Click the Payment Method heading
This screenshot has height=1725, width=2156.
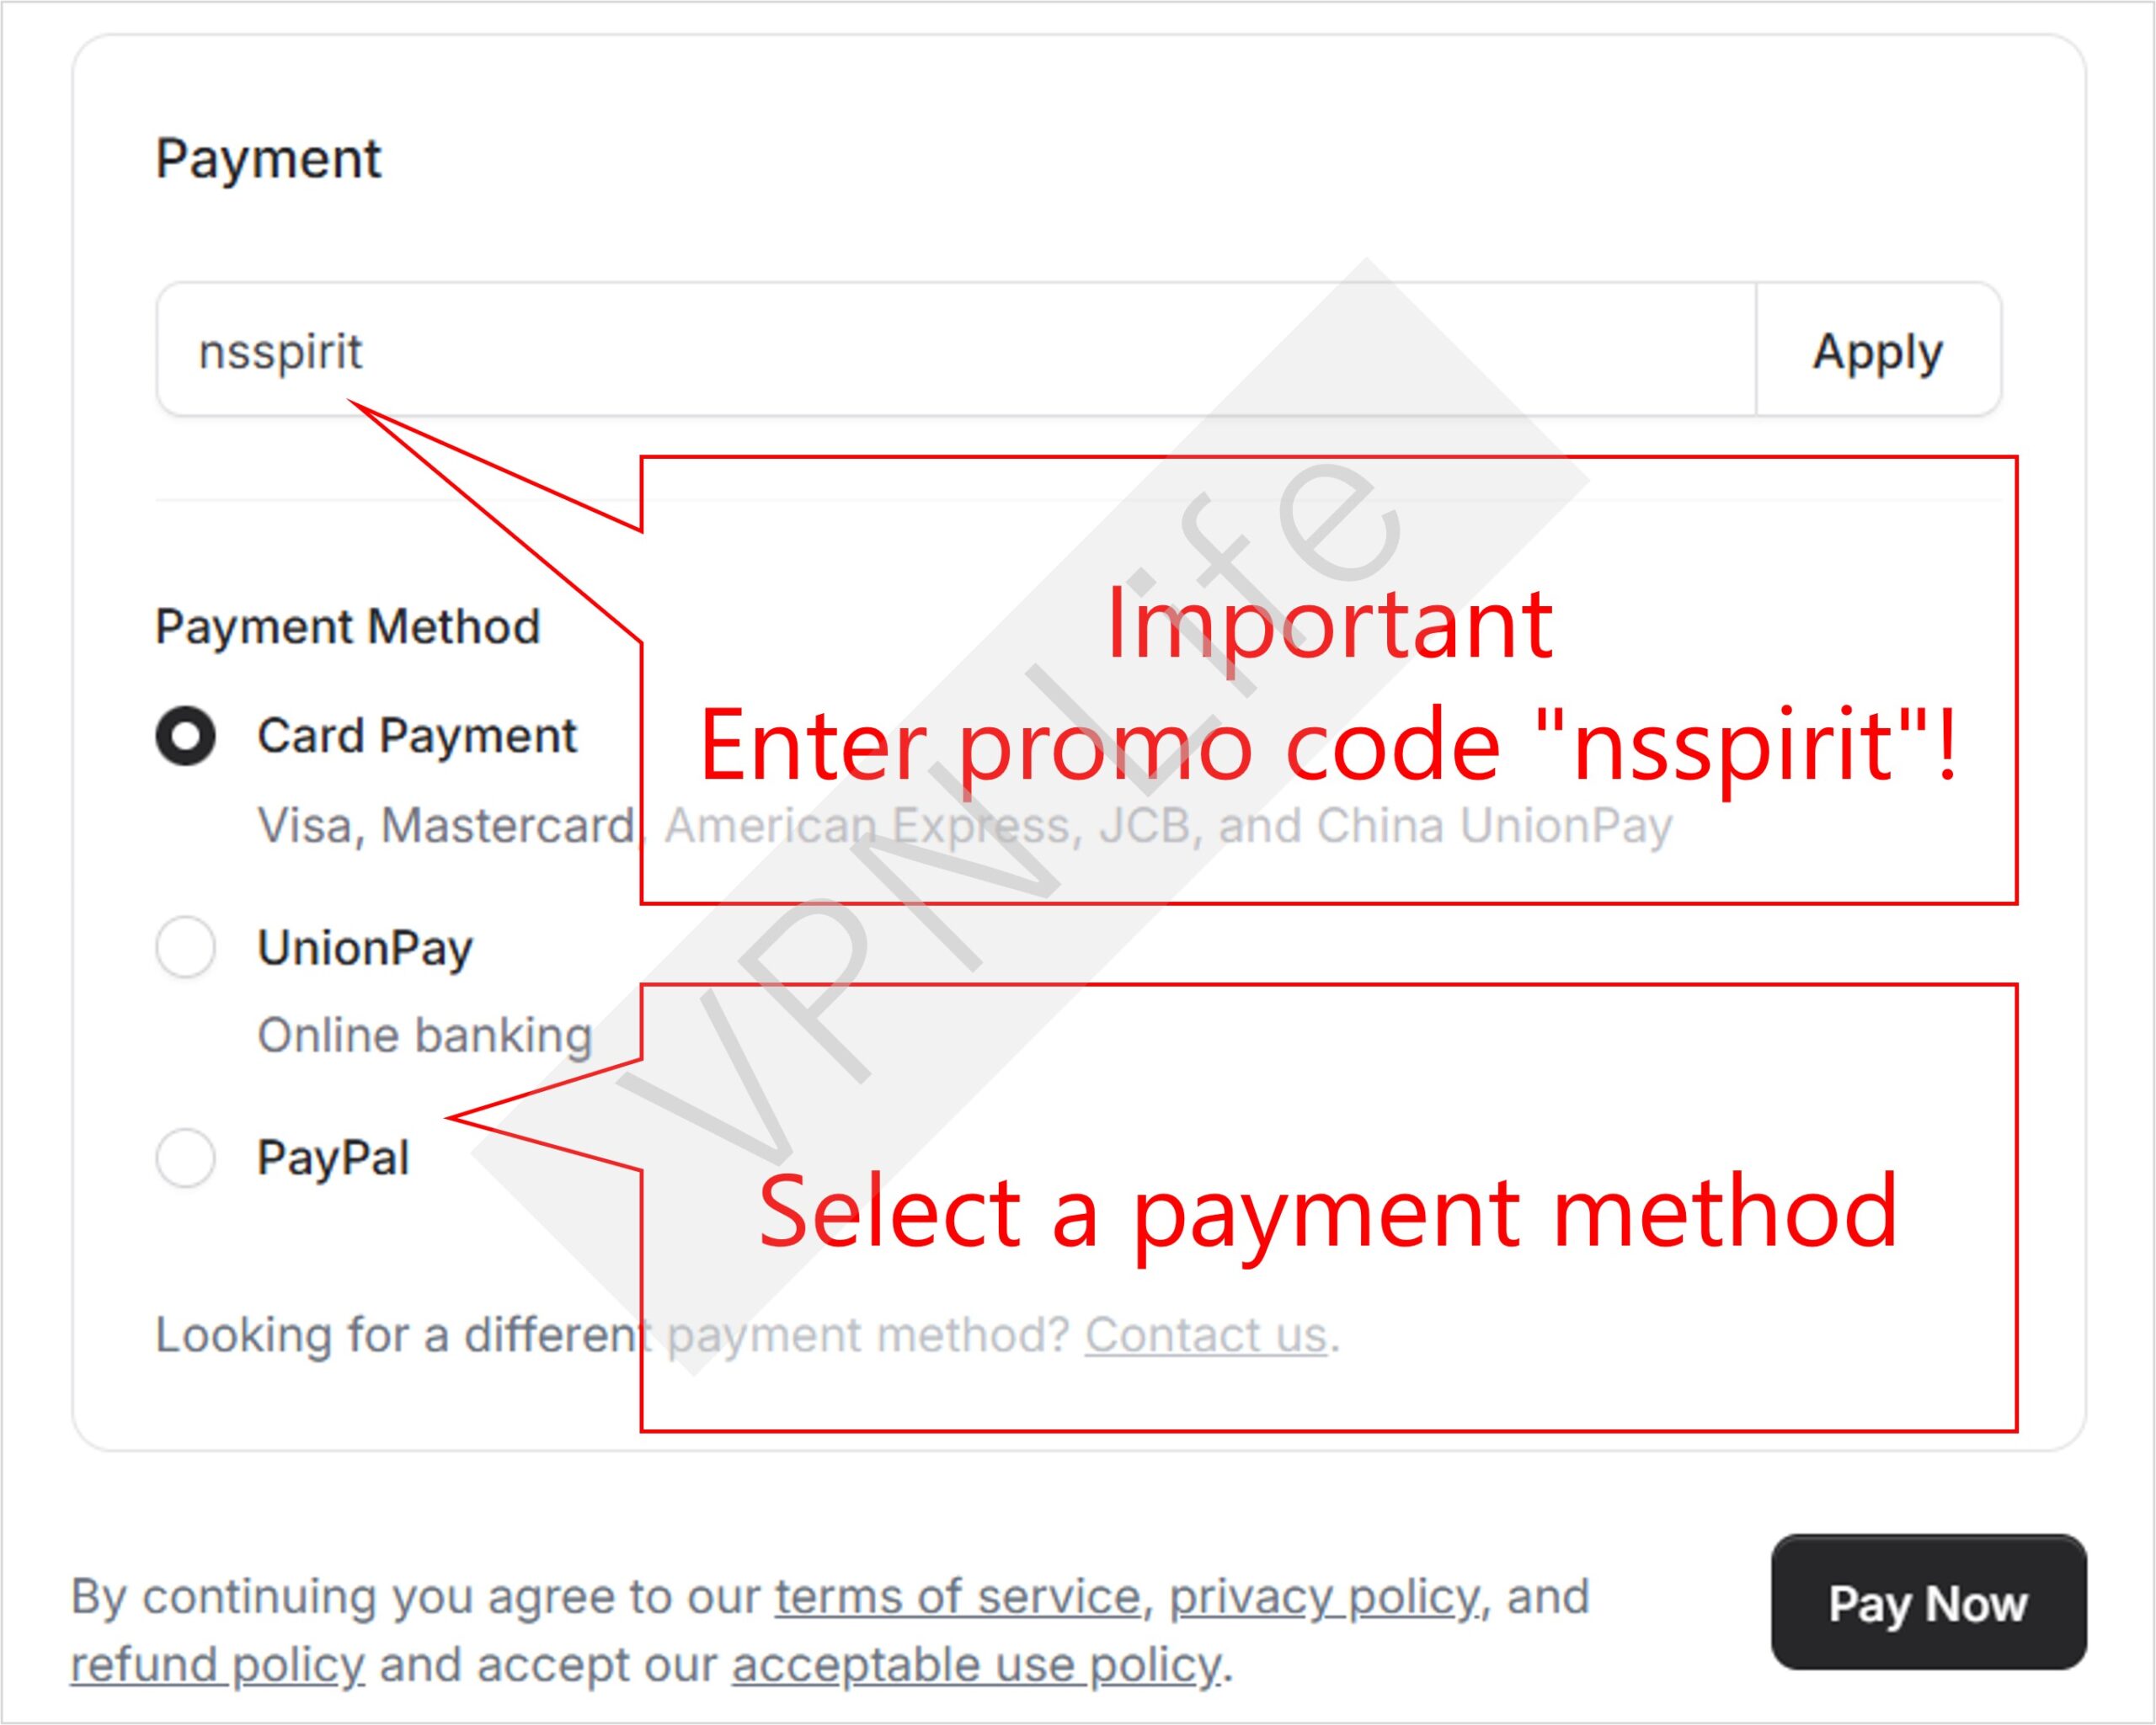348,626
